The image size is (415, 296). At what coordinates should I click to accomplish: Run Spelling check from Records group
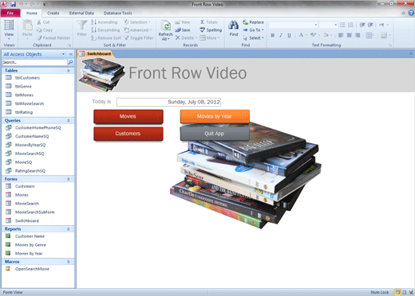pyautogui.click(x=211, y=30)
